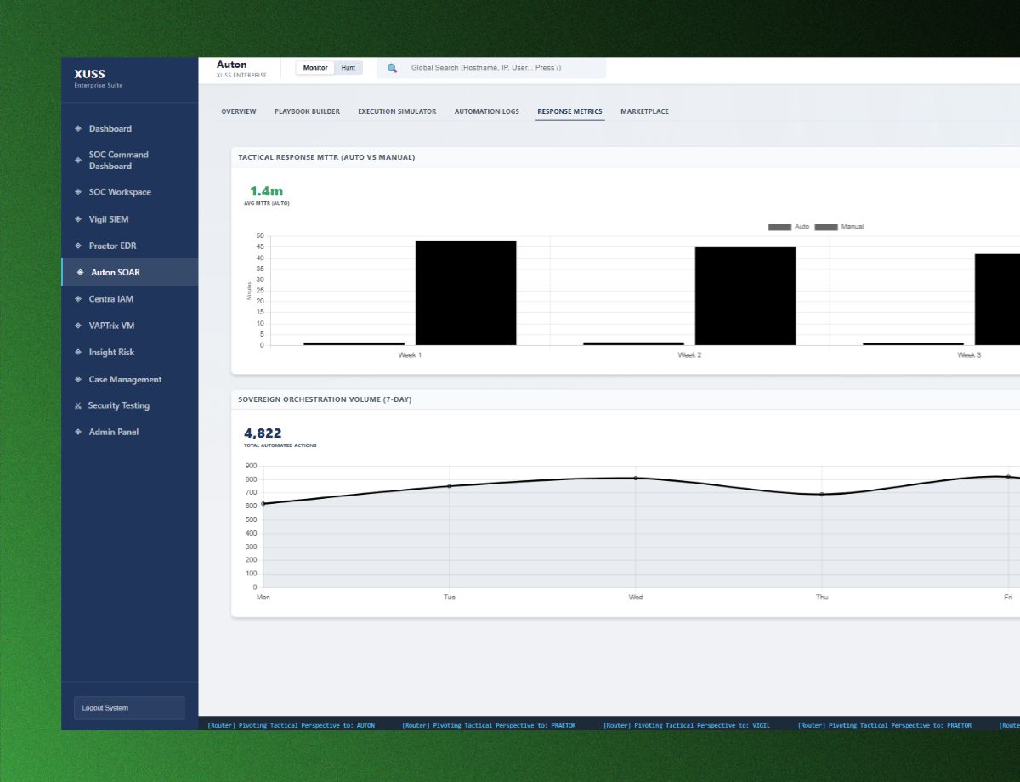1020x782 pixels.
Task: Switch to Hunt mode
Action: 348,67
